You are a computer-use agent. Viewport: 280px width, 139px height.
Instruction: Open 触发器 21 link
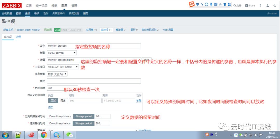121,30
